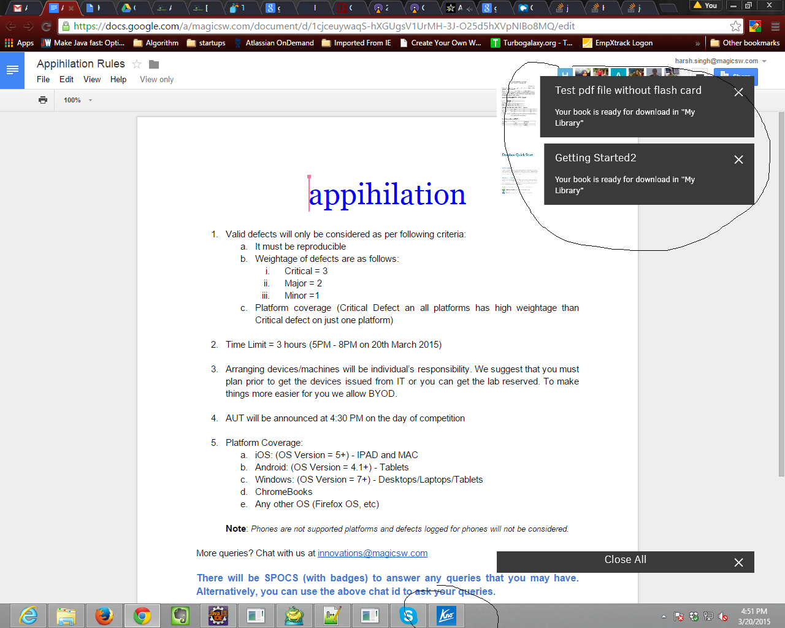The image size is (785, 628).
Task: Open the File menu
Action: (x=43, y=79)
